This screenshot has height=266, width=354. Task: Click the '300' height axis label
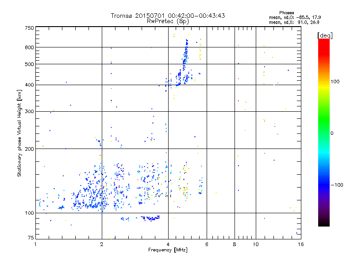pos(29,112)
